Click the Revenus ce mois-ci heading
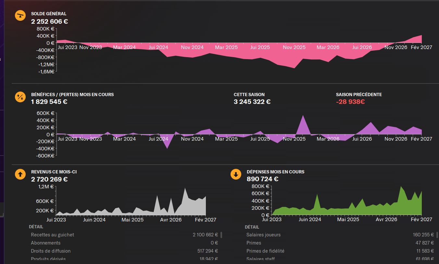The height and width of the screenshot is (264, 439). (x=54, y=172)
